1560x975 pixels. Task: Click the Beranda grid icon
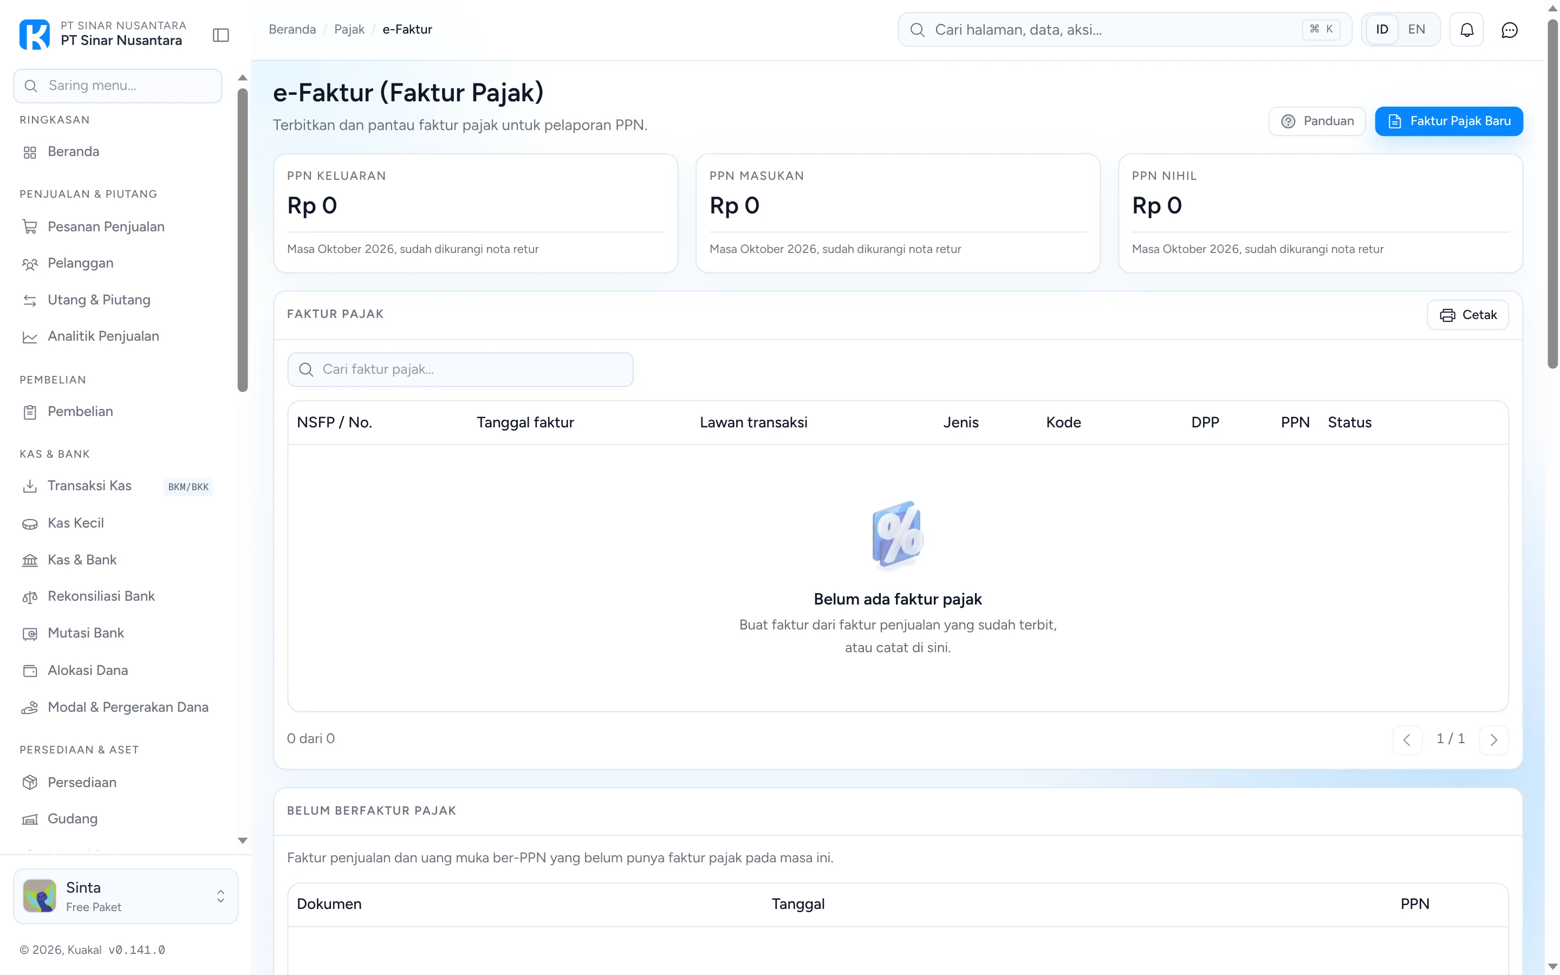click(x=30, y=152)
